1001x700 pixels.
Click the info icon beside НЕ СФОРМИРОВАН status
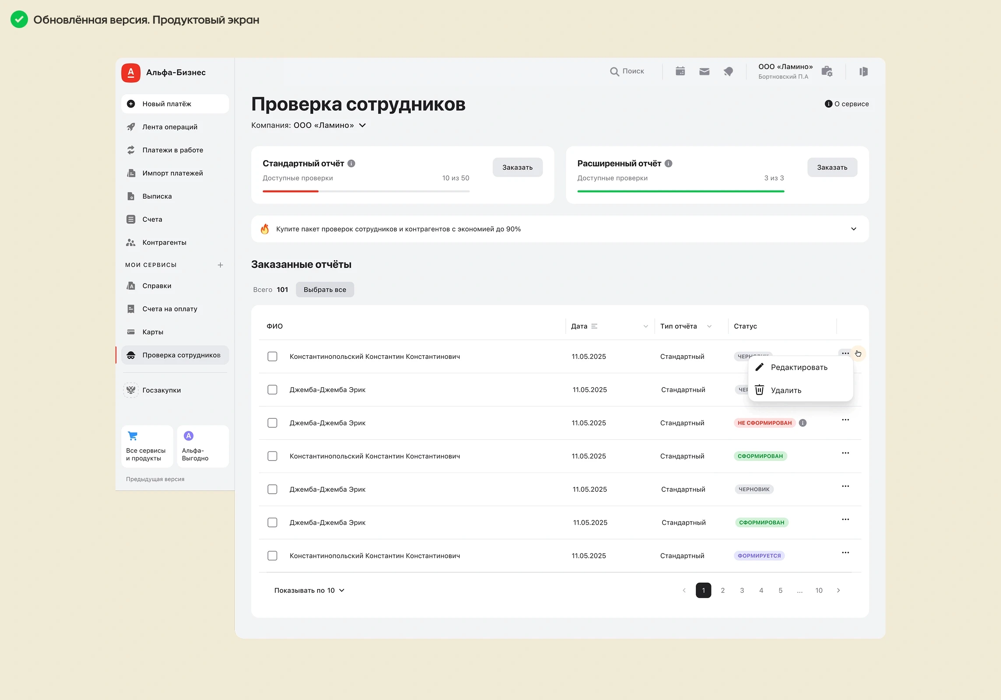pyautogui.click(x=803, y=423)
